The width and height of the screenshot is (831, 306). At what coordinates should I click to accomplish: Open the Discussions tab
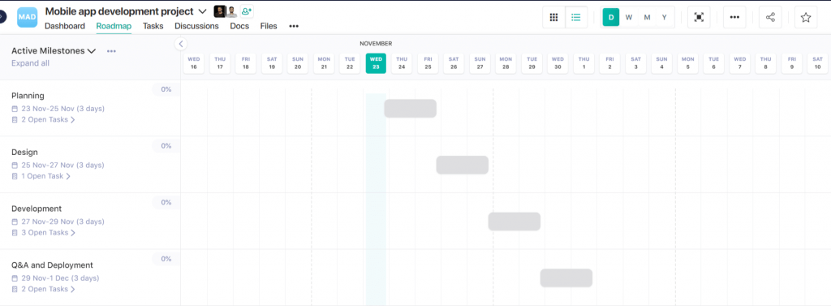(196, 26)
